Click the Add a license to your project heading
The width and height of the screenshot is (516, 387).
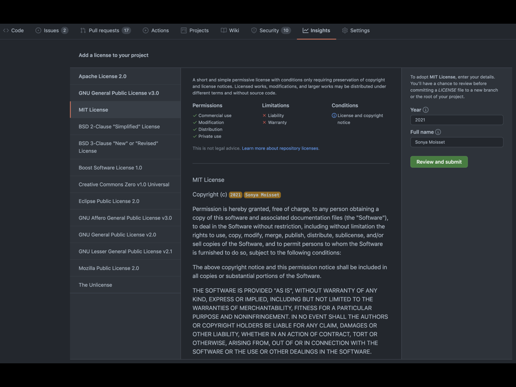click(113, 55)
